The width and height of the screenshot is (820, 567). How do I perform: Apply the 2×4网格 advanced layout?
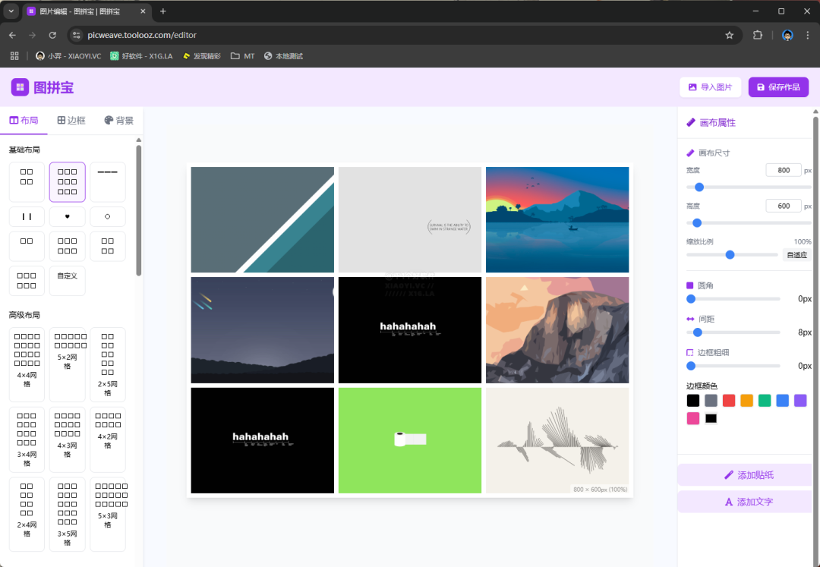pyautogui.click(x=27, y=514)
